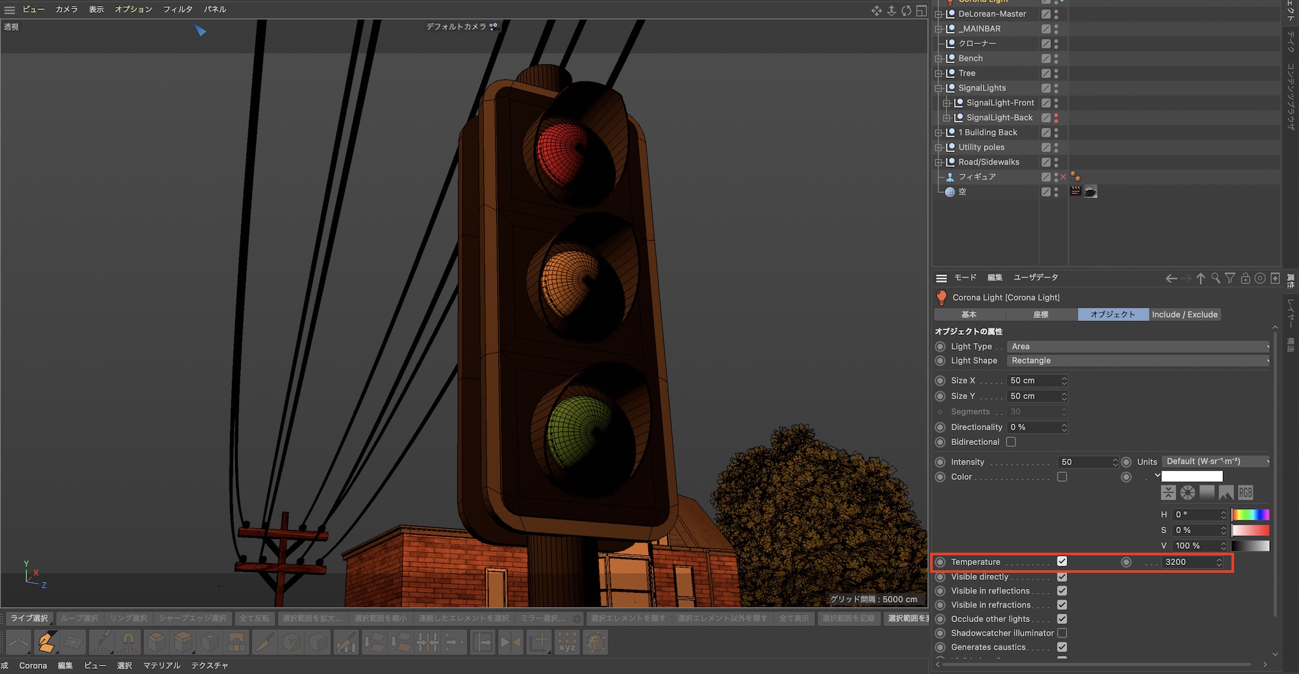Click the lock icon in attribute manager

click(1245, 278)
